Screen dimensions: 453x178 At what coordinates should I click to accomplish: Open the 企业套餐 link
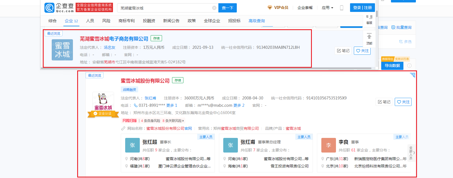(305, 8)
